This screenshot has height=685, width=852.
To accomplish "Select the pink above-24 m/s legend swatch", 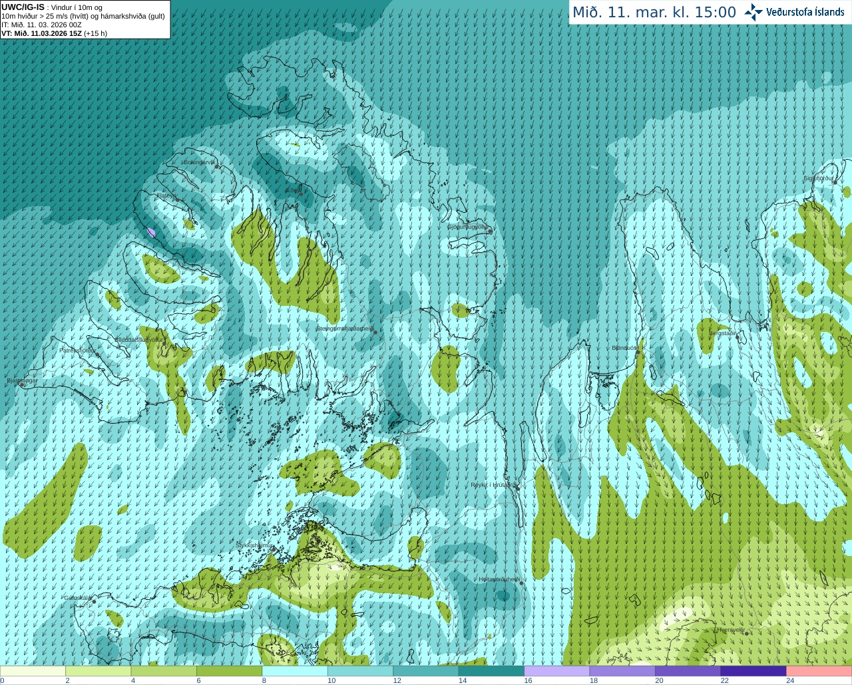I will tap(819, 671).
